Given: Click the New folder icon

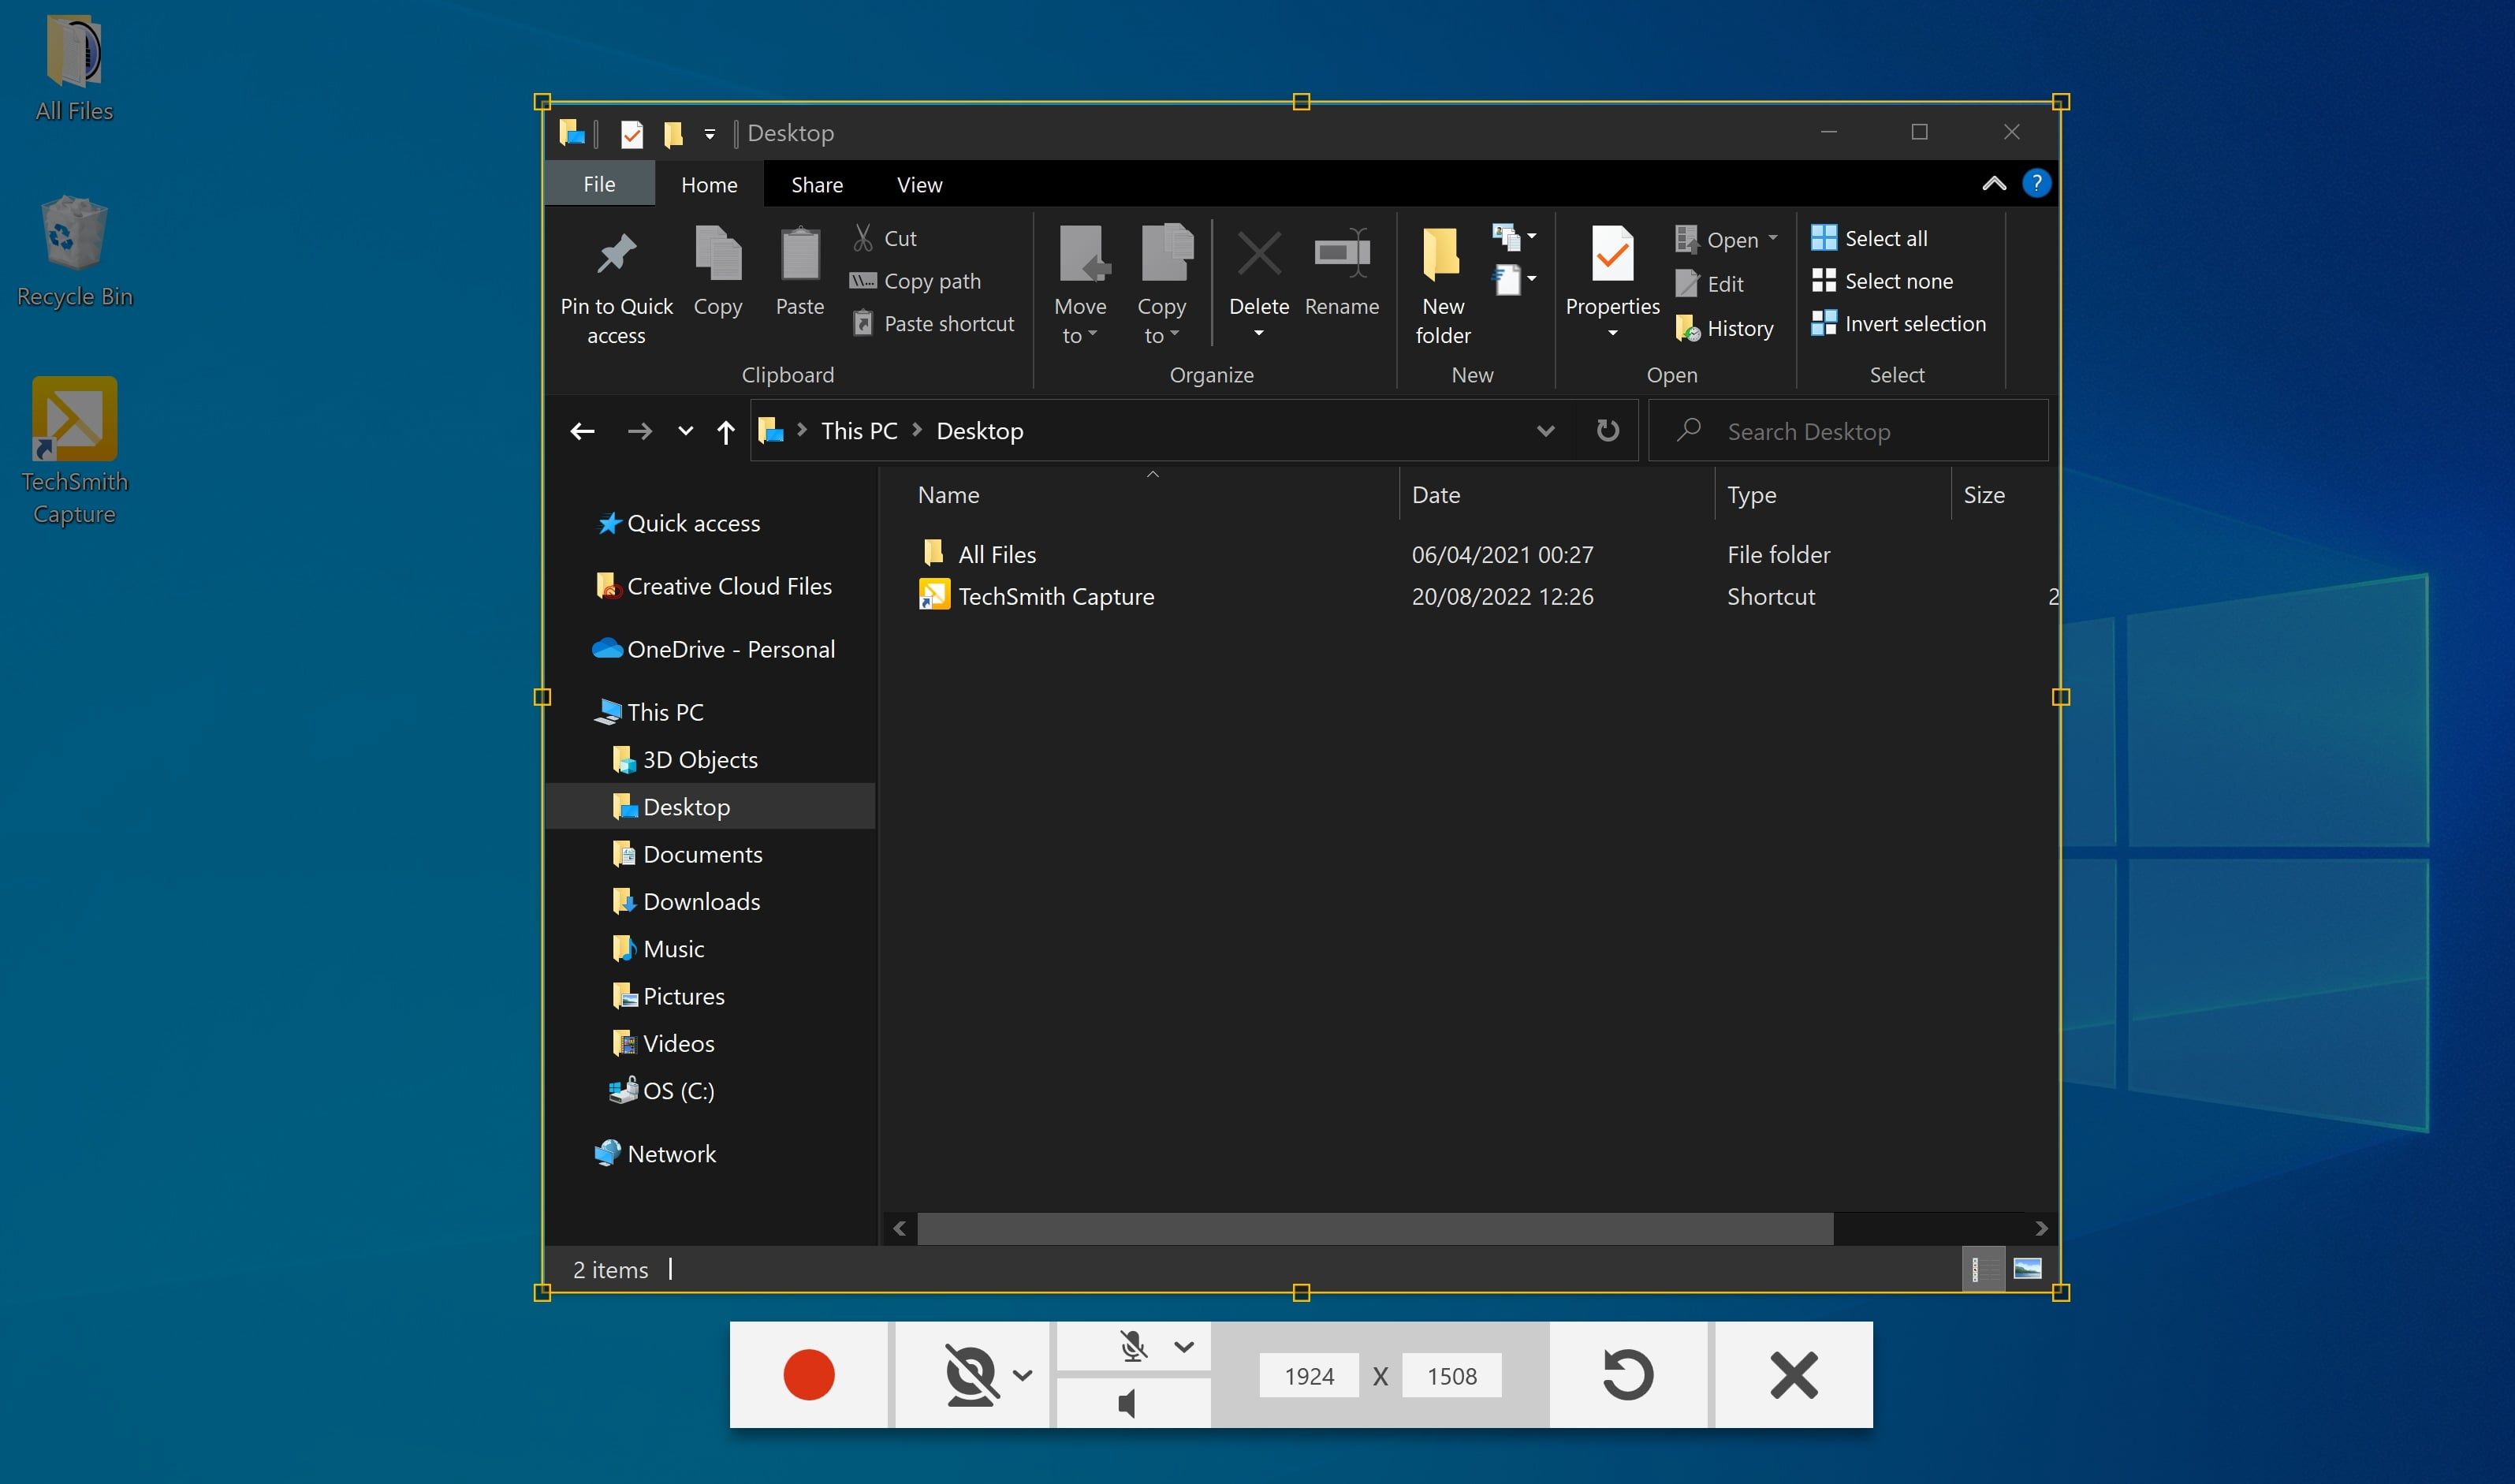Looking at the screenshot, I should [1441, 254].
